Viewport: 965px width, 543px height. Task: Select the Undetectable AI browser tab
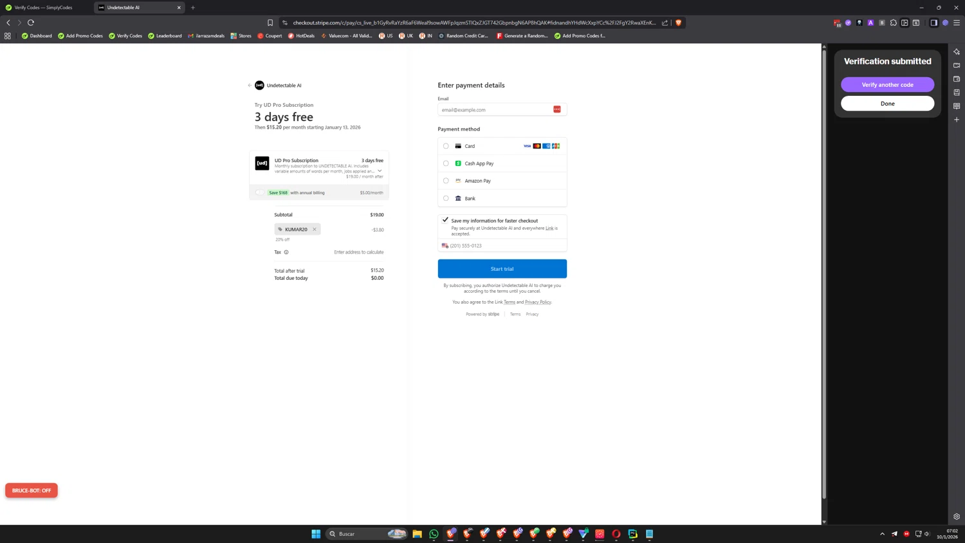click(138, 8)
